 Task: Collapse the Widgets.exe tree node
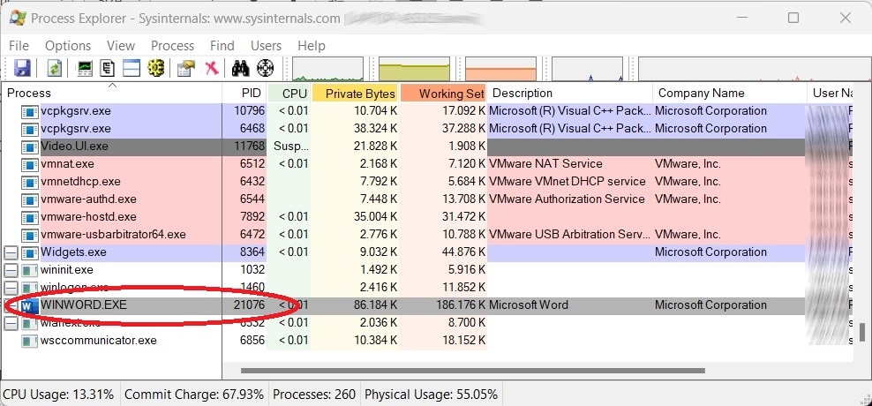pos(11,253)
